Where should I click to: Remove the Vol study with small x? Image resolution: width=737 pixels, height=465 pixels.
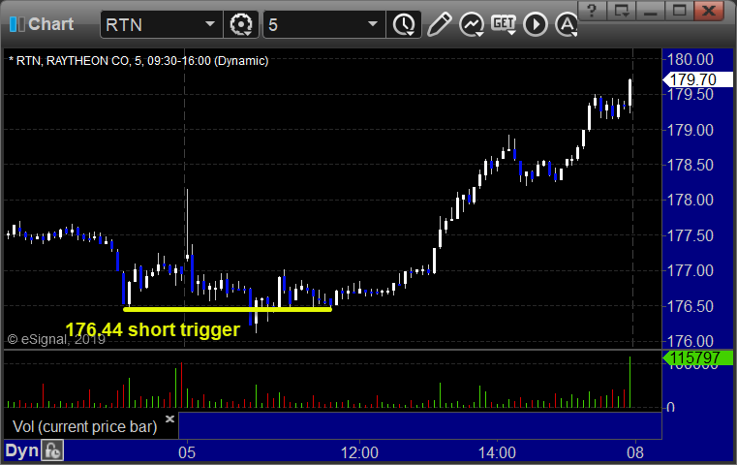169,418
